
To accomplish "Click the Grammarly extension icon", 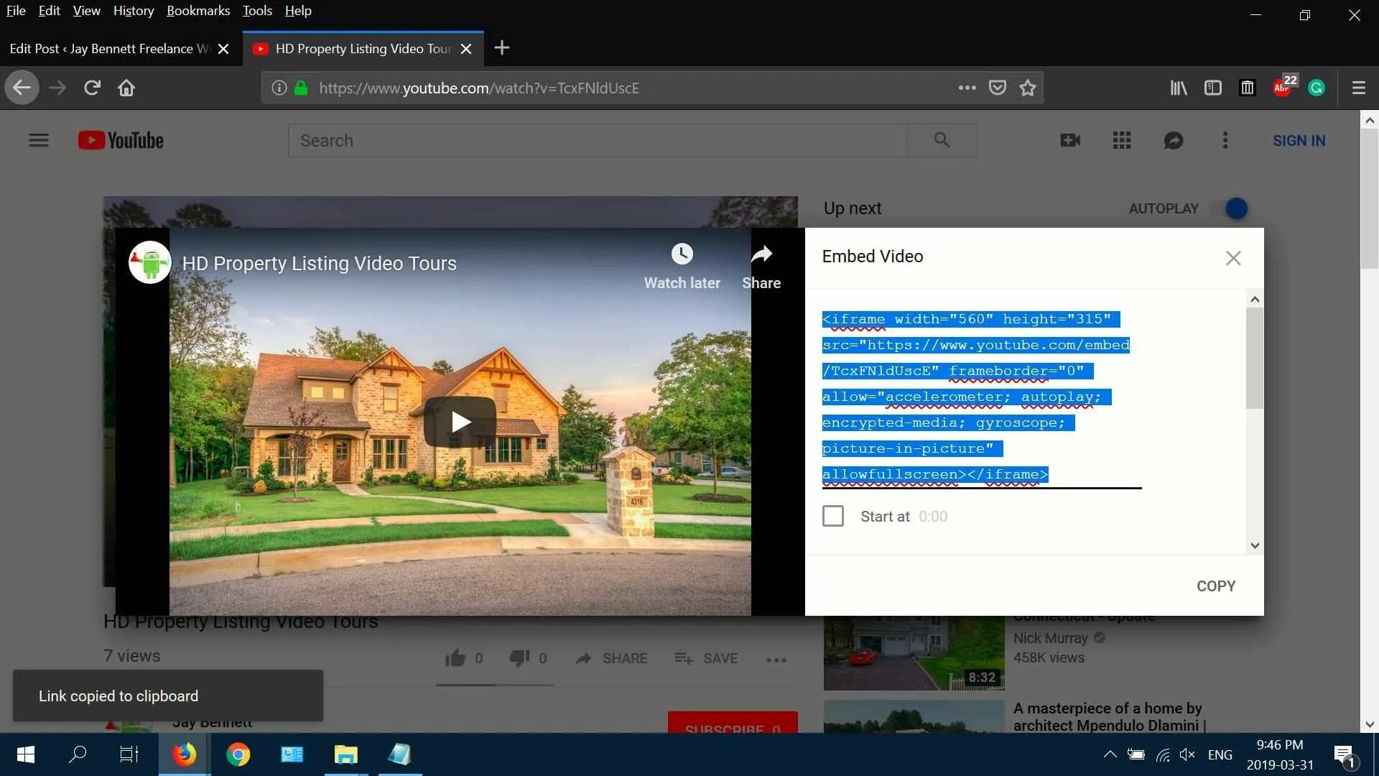I will [x=1317, y=88].
